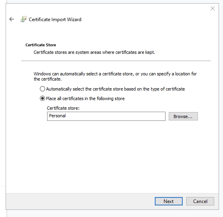Click the horizontal separator under the heading
This screenshot has height=217, width=223.
point(116,61)
